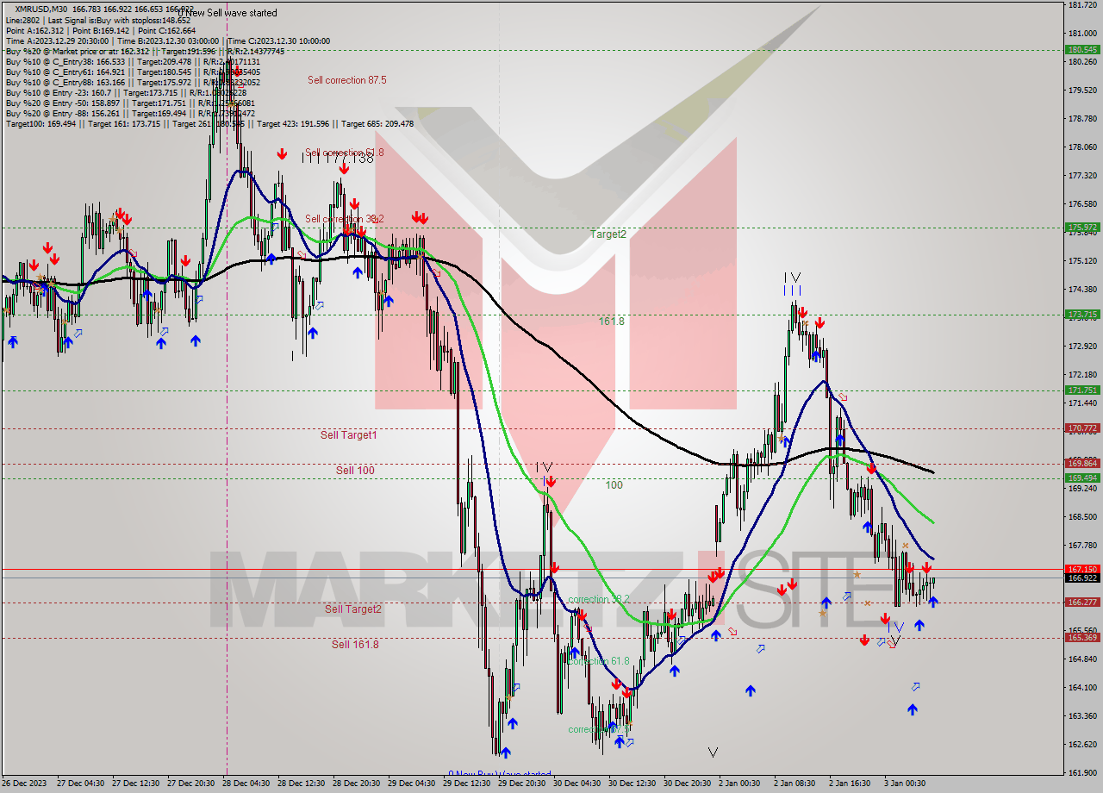Select the 'Sell correction 38.2' label

coord(345,219)
